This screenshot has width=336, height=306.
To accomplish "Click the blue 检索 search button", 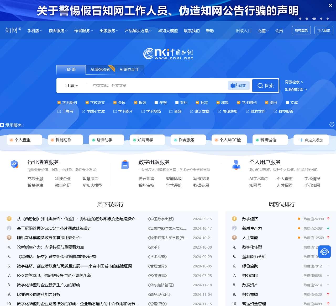I will (x=265, y=85).
